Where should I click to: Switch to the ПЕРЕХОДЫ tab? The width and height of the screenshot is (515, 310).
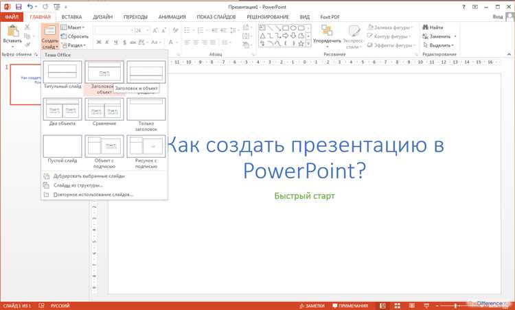point(135,16)
